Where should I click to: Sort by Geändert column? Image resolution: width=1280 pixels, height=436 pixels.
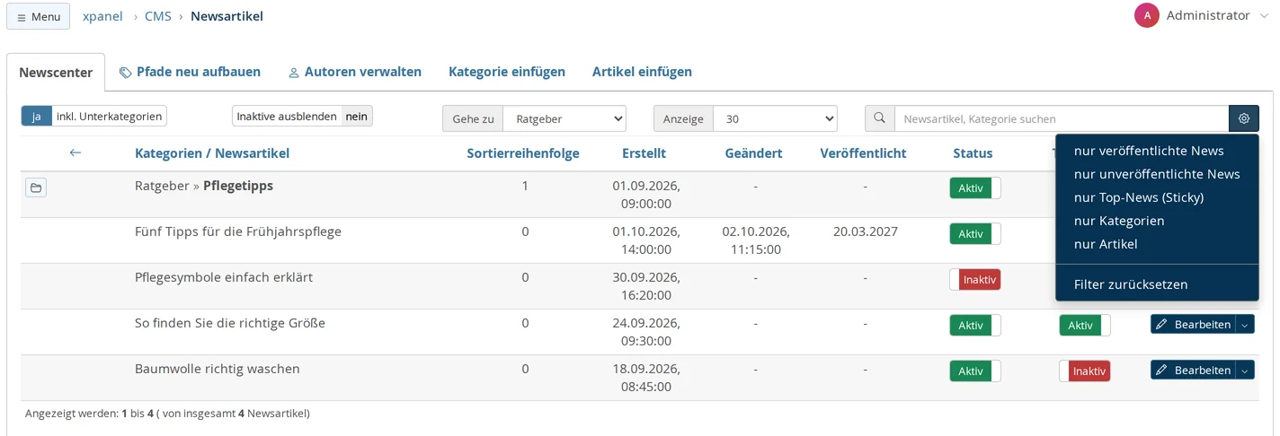[x=753, y=153]
